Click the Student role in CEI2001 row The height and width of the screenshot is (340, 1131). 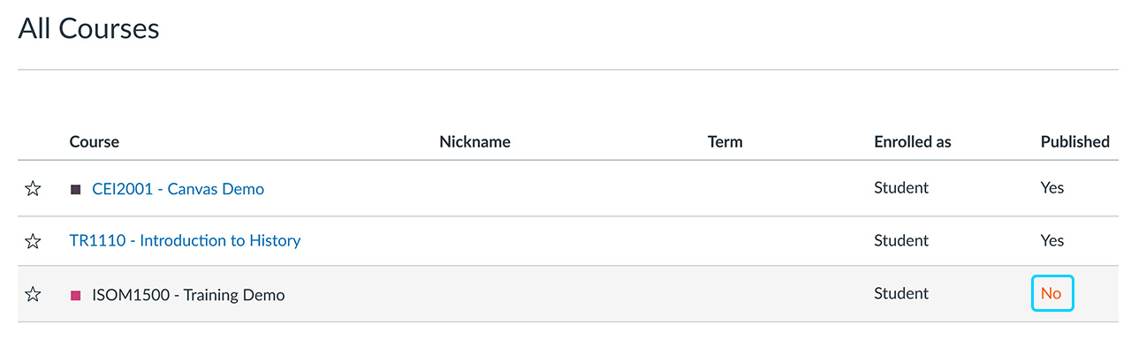tap(901, 187)
